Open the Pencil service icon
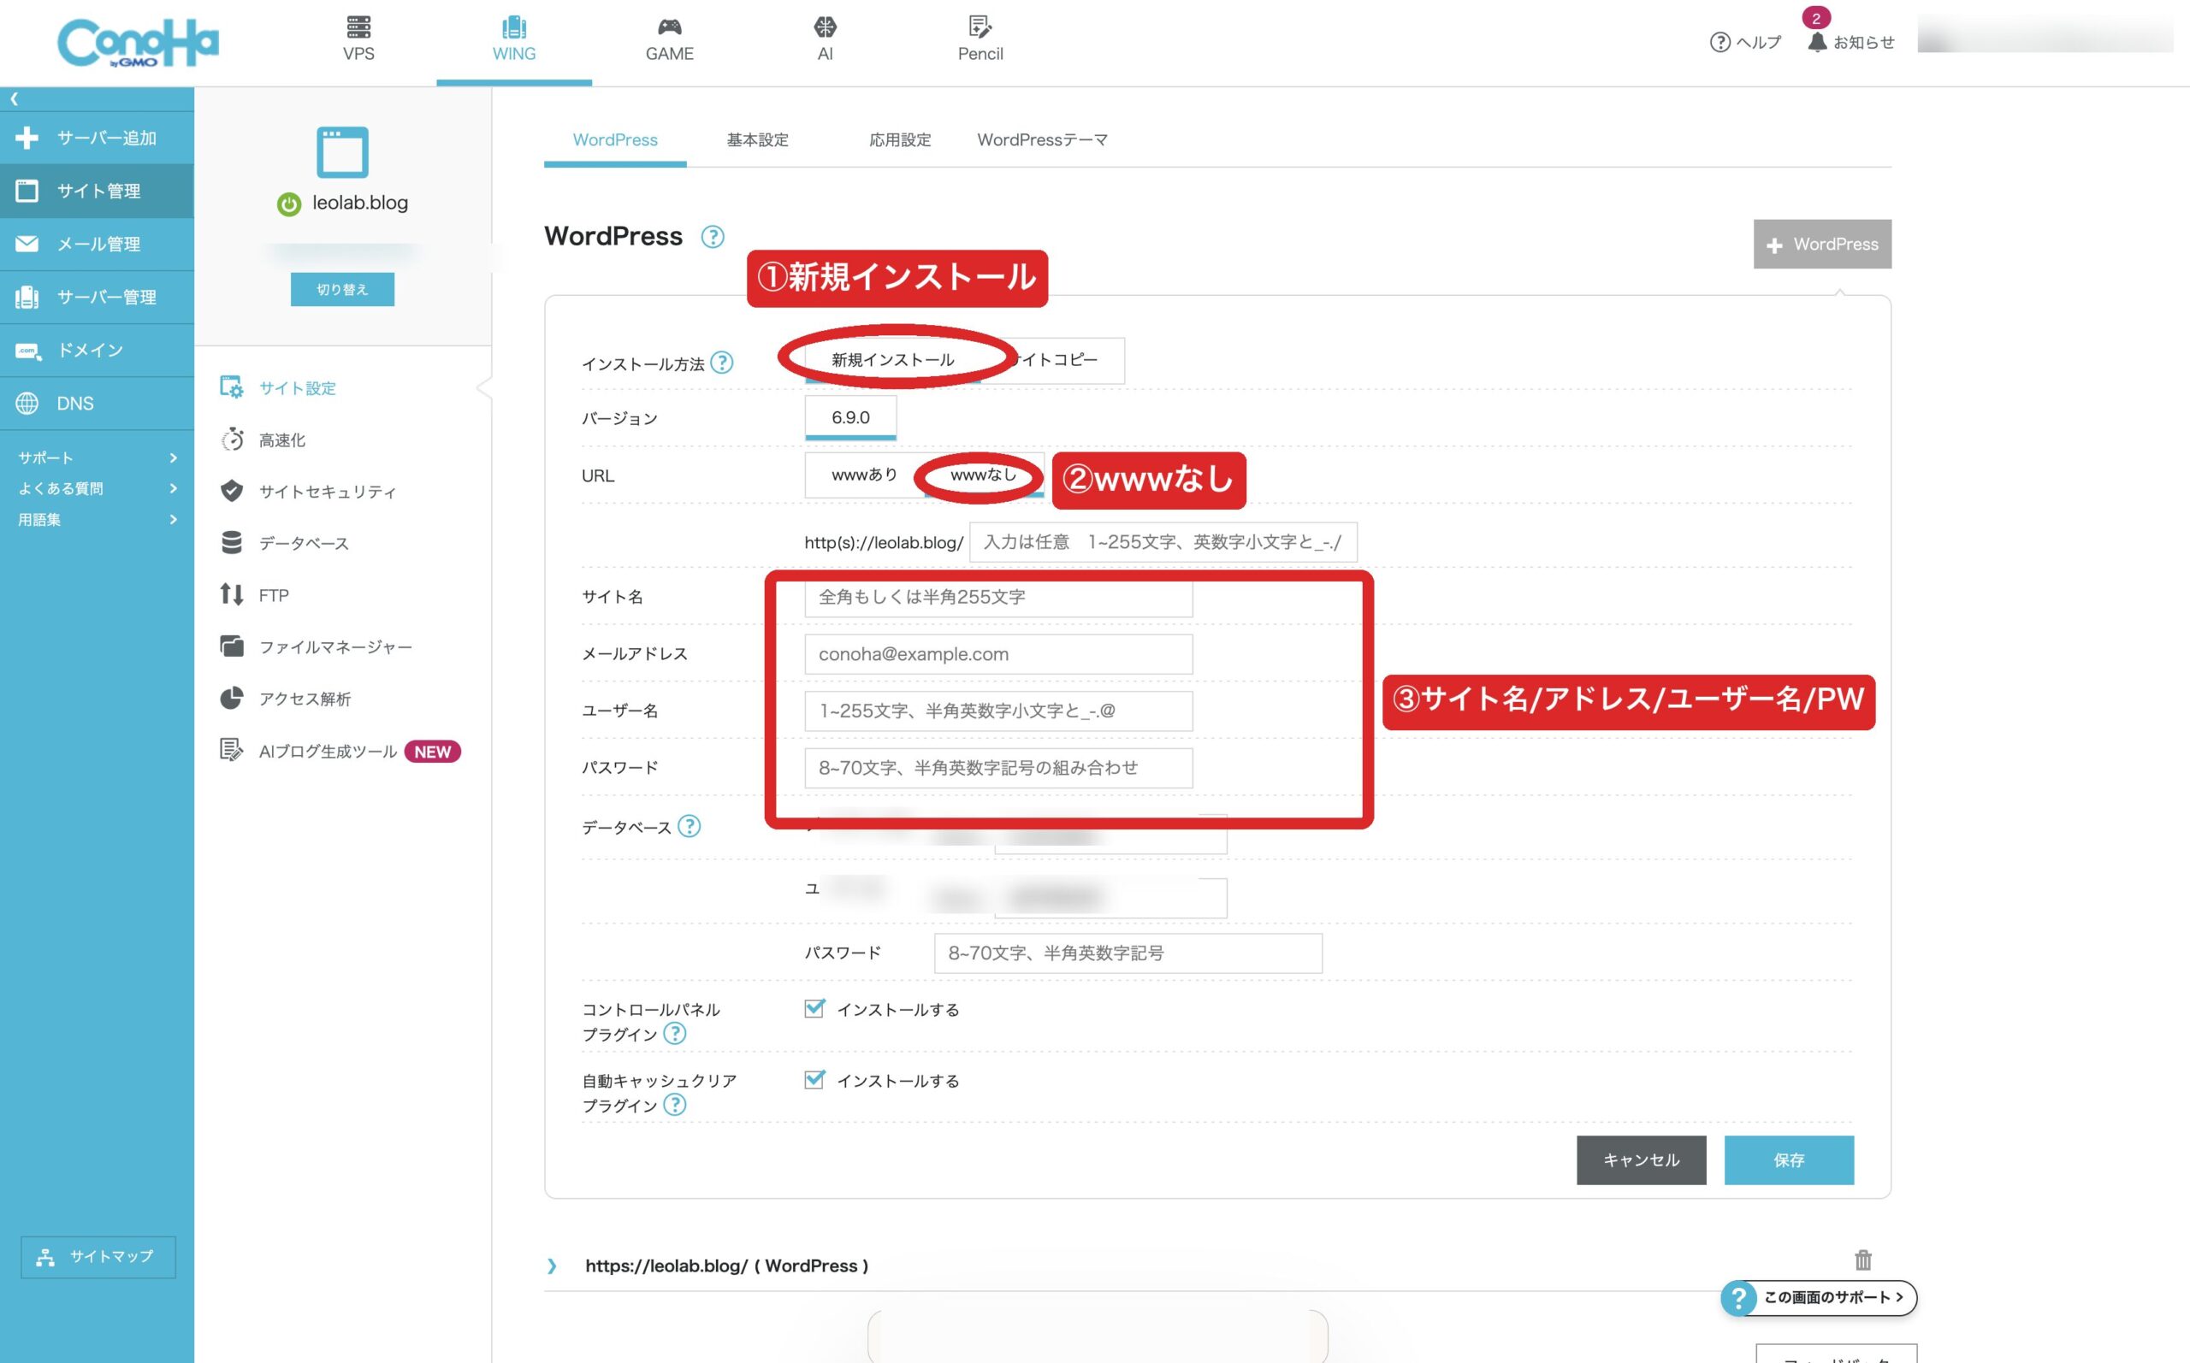This screenshot has height=1363, width=2190. coord(980,38)
